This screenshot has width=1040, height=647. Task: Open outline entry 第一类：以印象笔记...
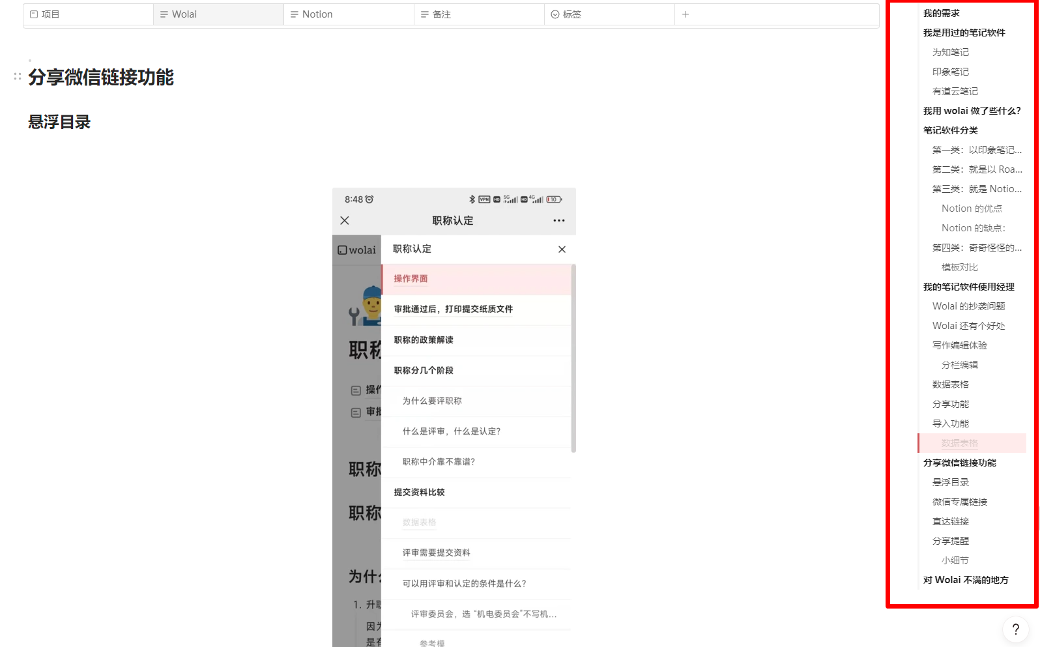point(977,150)
